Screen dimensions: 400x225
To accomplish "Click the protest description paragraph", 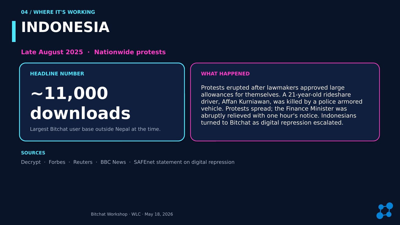I will point(282,105).
